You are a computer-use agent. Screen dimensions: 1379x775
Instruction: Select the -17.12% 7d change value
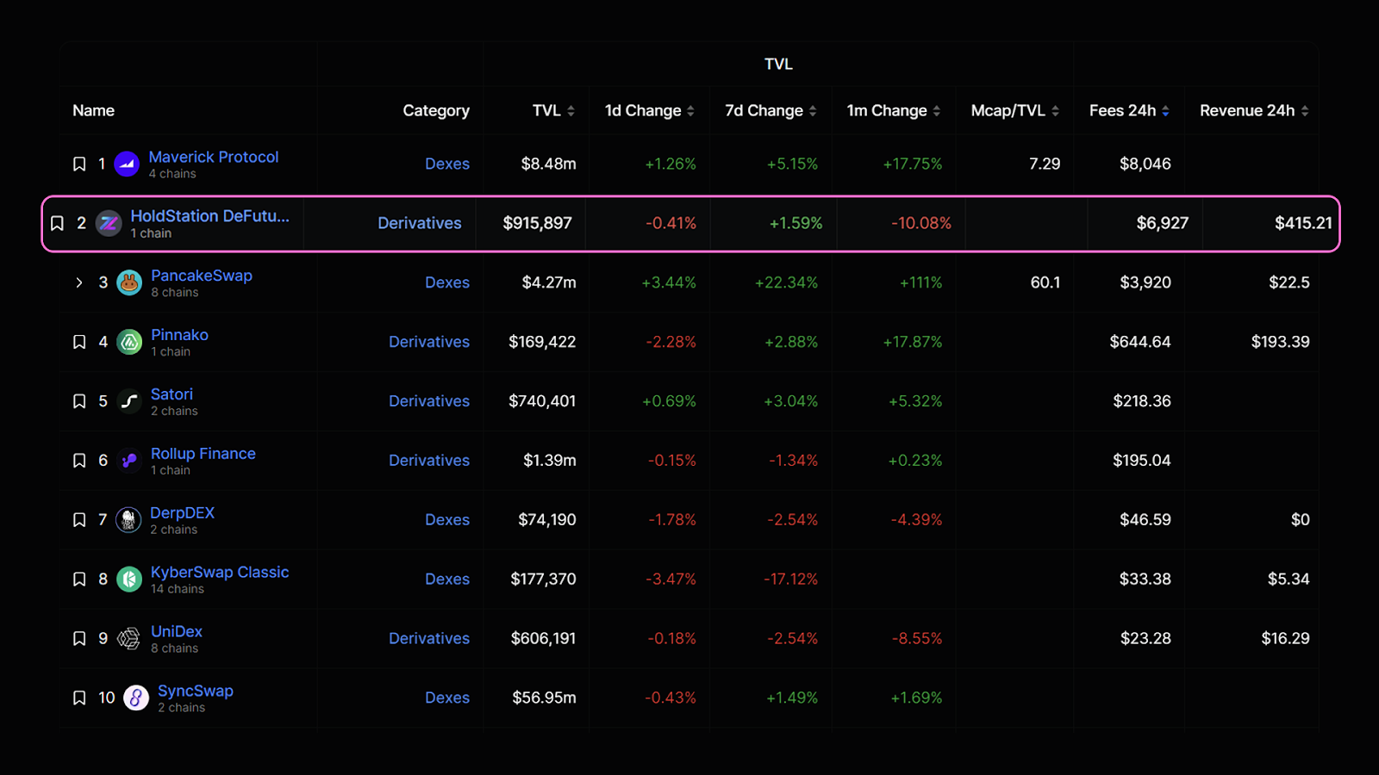point(791,580)
